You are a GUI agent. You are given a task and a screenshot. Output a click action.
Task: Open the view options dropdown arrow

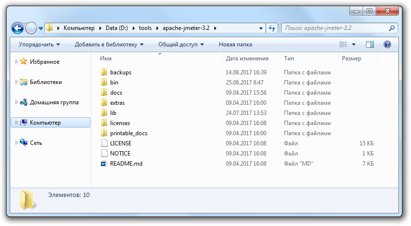coord(354,44)
